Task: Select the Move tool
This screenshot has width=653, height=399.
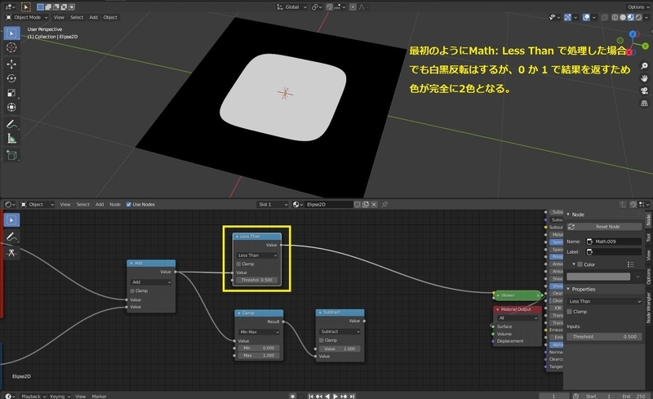Action: pyautogui.click(x=11, y=64)
